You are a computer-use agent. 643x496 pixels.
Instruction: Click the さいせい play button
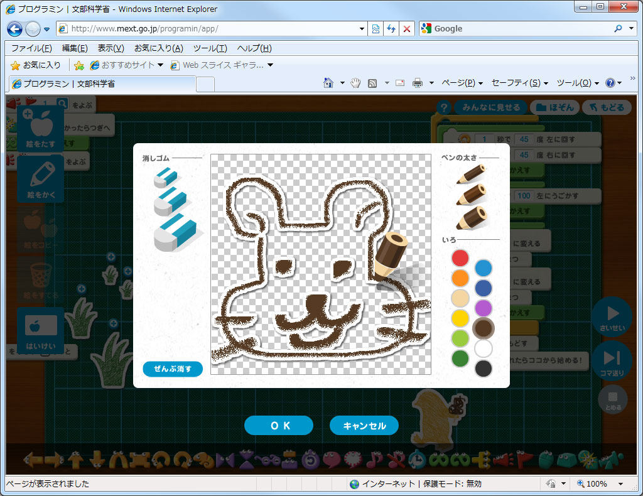click(612, 316)
